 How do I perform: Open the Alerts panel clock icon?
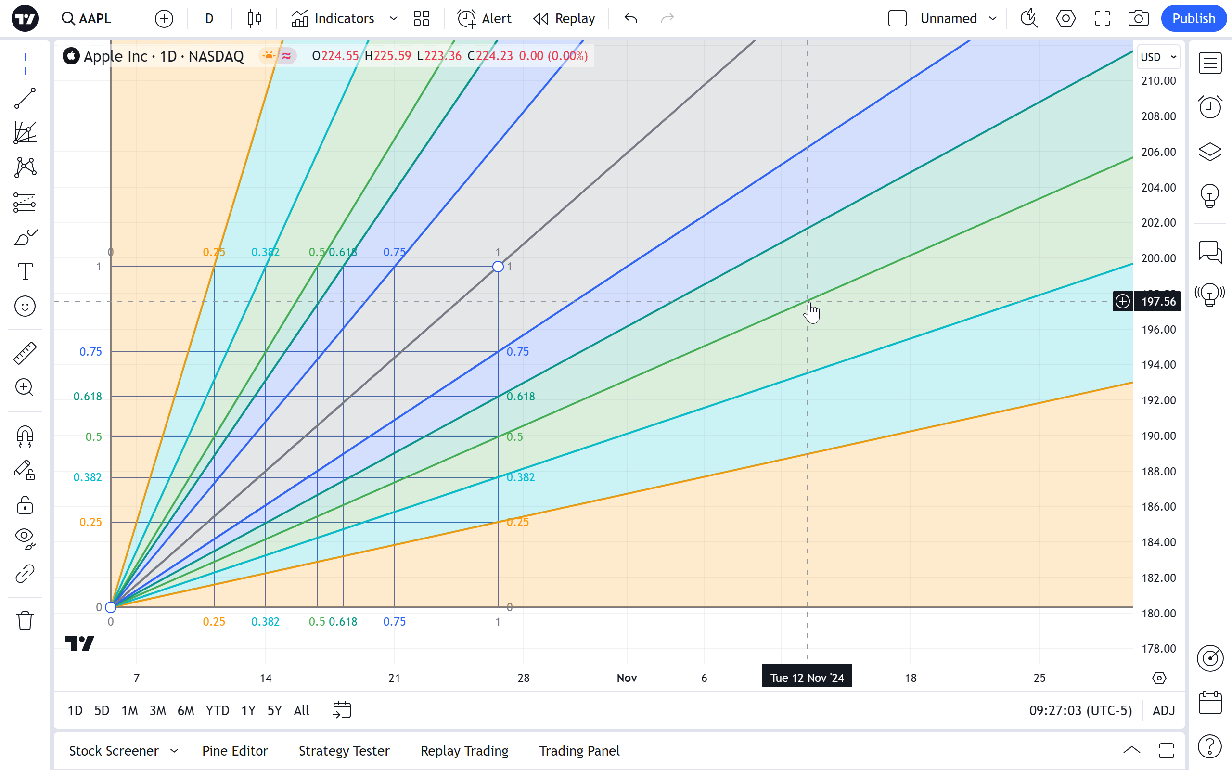(x=1209, y=107)
